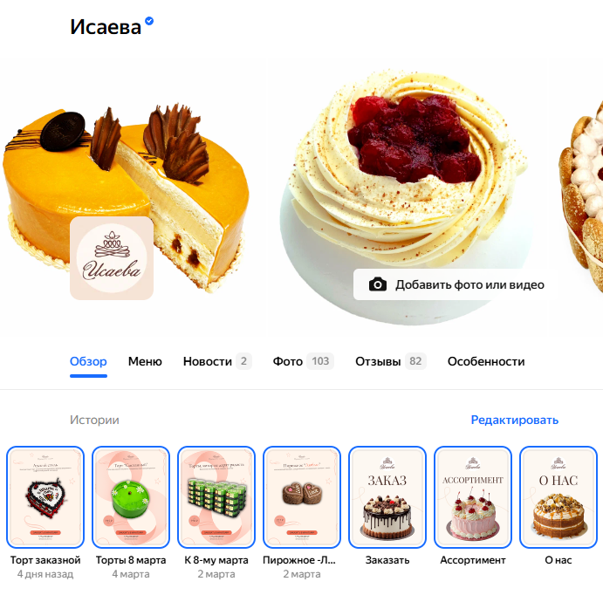Open the Торты 8 марта story

[131, 497]
